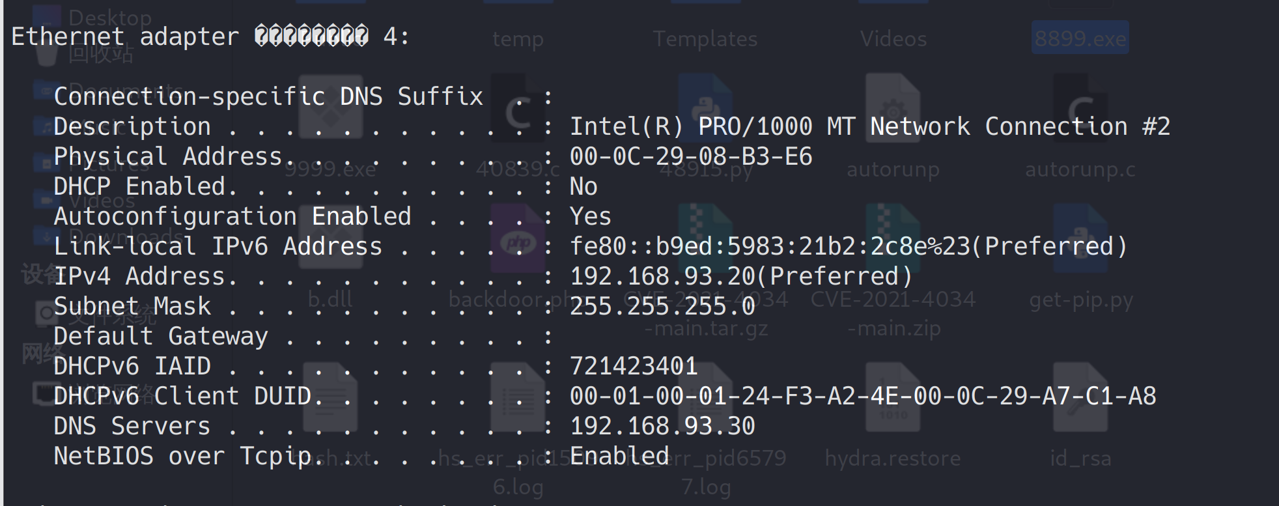
Task: Open the Templates folder
Action: (x=705, y=39)
